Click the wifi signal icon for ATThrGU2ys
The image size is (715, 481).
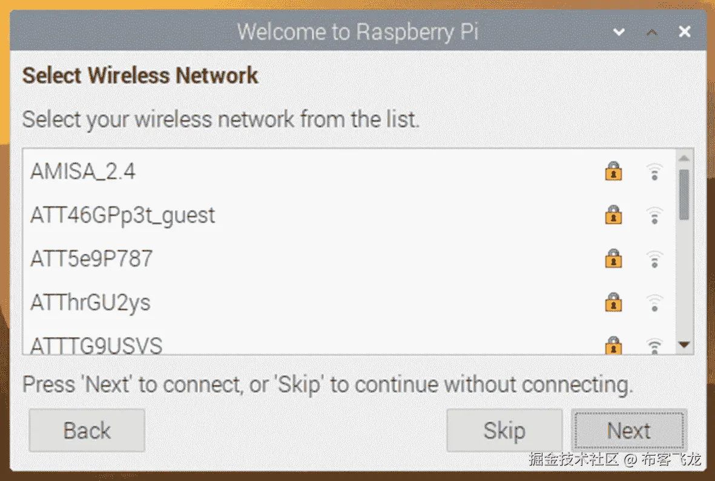(654, 303)
